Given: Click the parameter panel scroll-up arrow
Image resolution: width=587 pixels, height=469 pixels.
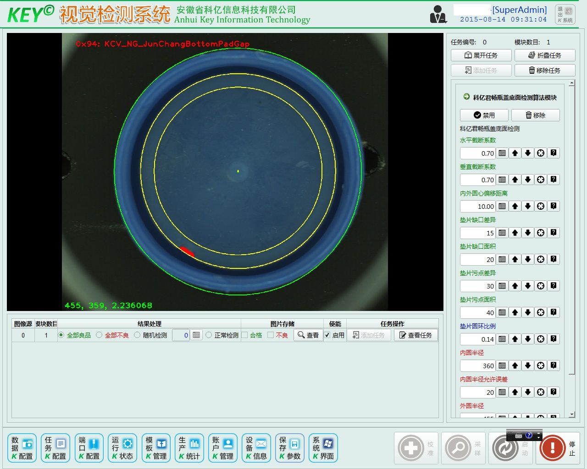Looking at the screenshot, I should (571, 83).
